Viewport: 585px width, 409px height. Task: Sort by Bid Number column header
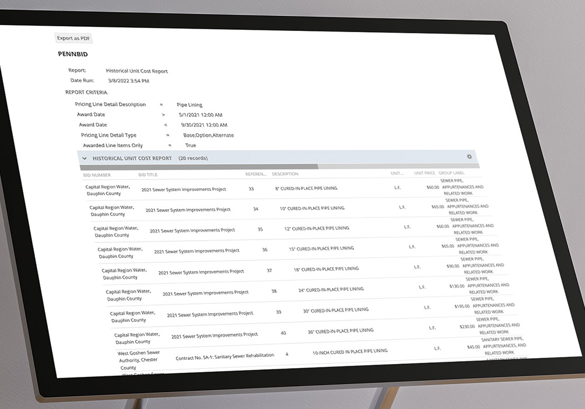click(x=97, y=175)
